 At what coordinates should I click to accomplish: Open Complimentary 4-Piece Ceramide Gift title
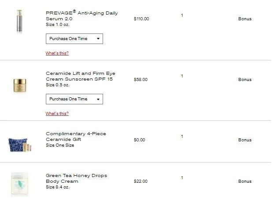(x=76, y=137)
